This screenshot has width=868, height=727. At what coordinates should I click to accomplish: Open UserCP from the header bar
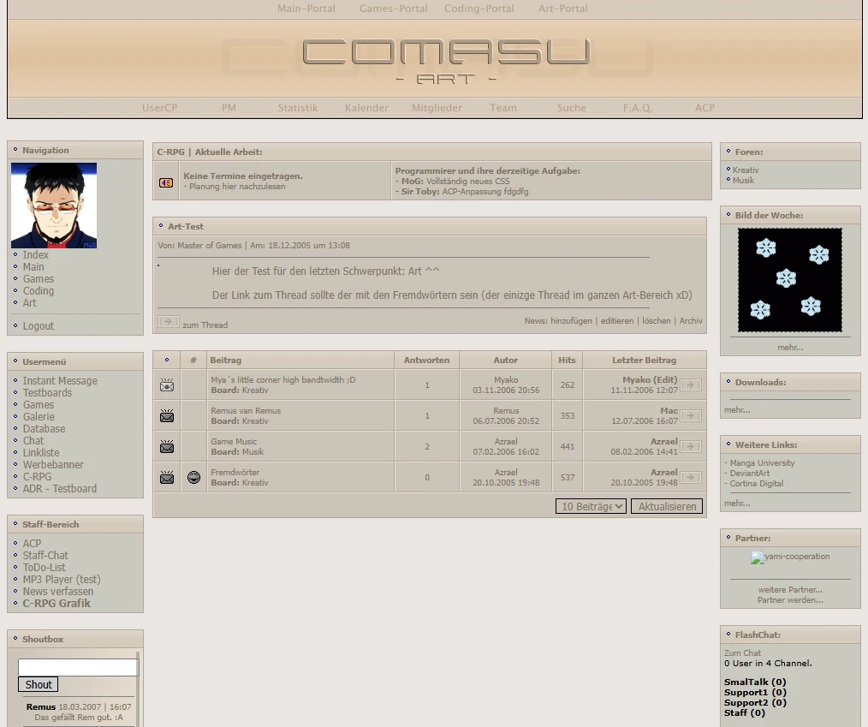tap(159, 108)
